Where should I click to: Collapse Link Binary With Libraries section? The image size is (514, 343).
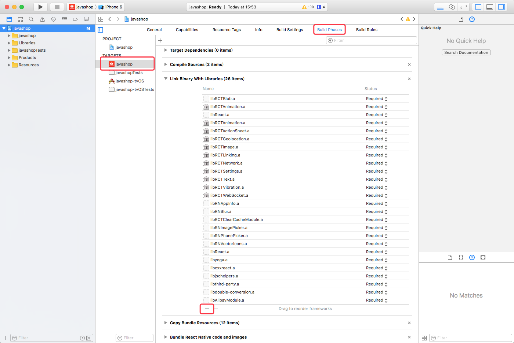(166, 79)
